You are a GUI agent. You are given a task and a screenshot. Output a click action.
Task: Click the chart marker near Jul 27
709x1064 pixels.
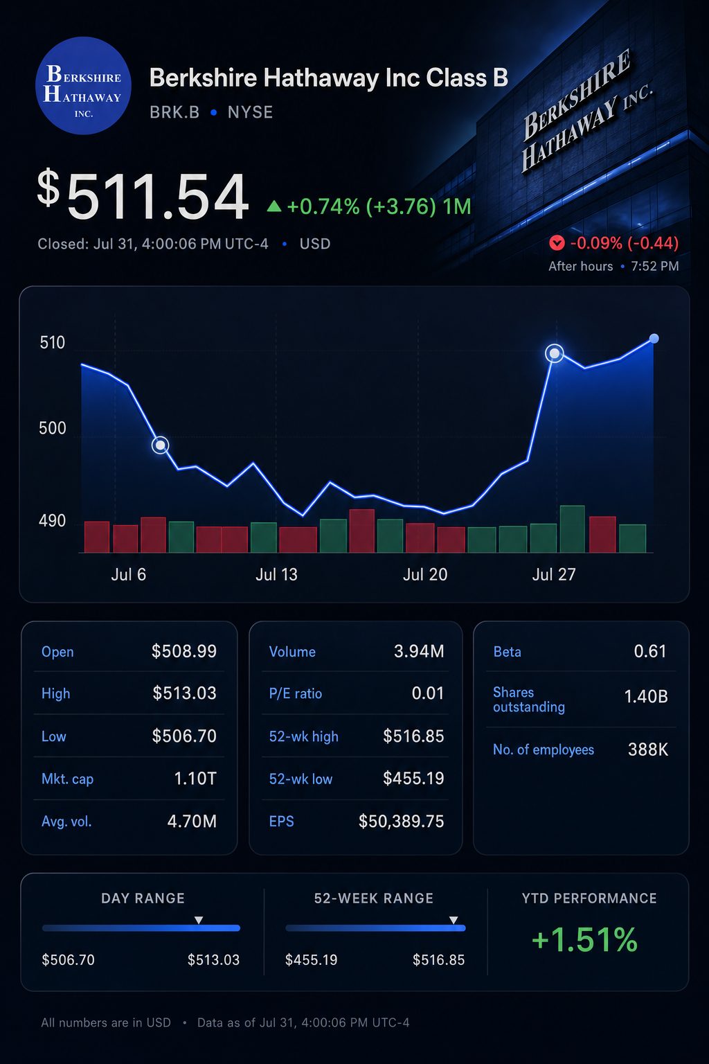coord(555,353)
